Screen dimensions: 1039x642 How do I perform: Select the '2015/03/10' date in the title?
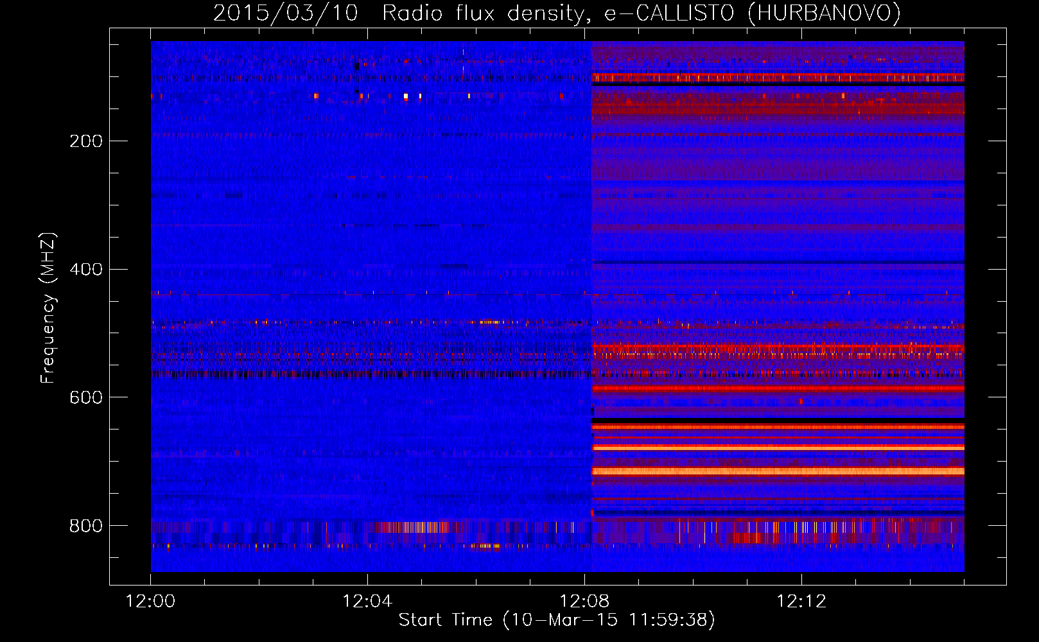click(x=285, y=13)
